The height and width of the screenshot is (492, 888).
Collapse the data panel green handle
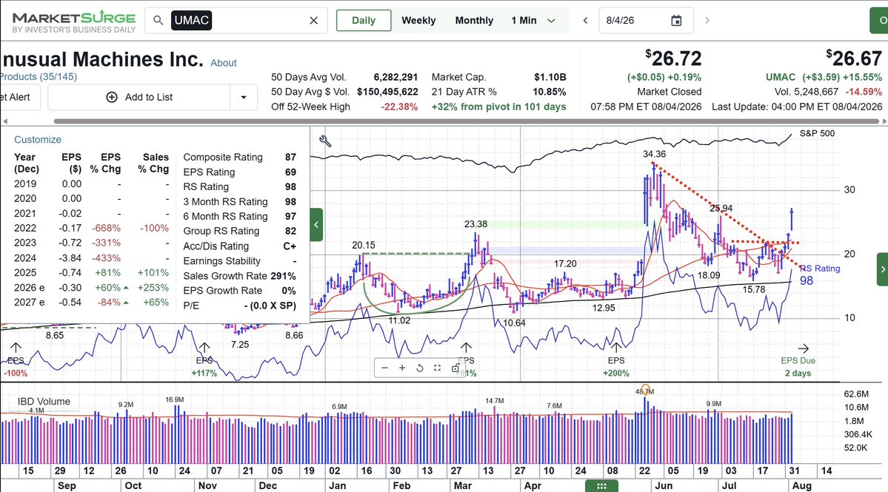coord(316,224)
